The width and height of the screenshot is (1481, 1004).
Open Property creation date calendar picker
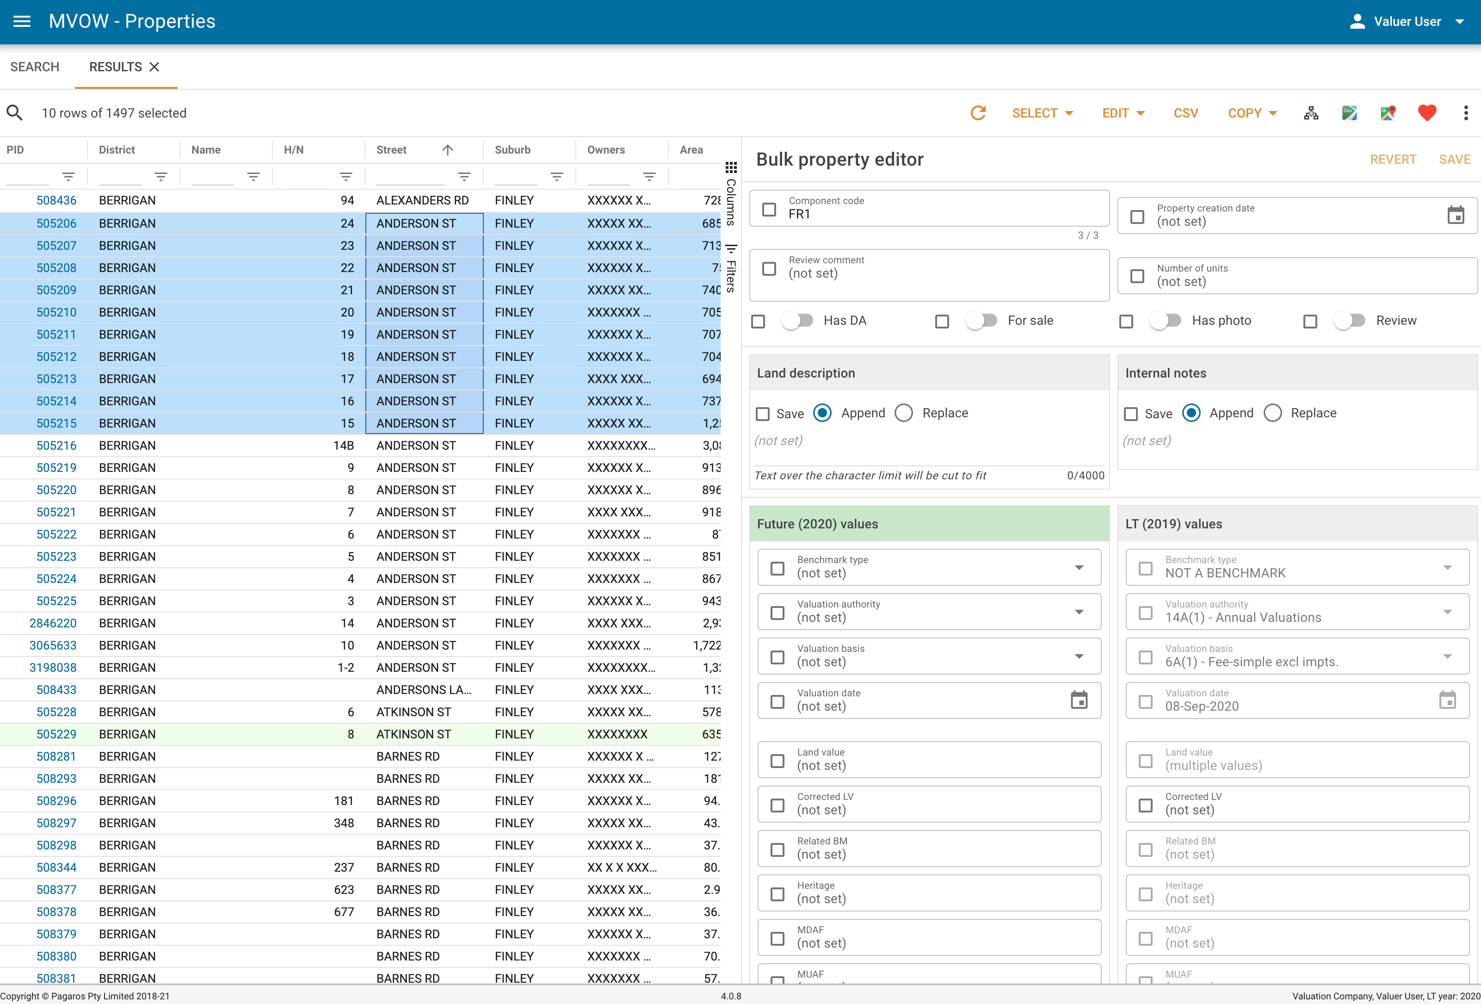[x=1456, y=215]
